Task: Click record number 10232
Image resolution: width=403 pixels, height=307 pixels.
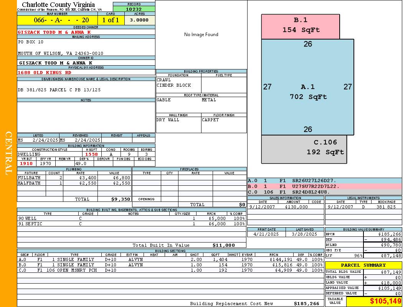Action: point(134,9)
